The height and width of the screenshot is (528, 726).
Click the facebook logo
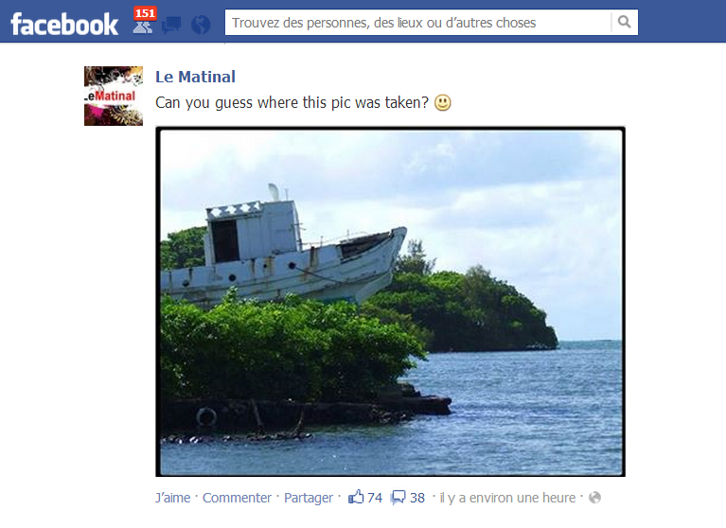[x=64, y=25]
